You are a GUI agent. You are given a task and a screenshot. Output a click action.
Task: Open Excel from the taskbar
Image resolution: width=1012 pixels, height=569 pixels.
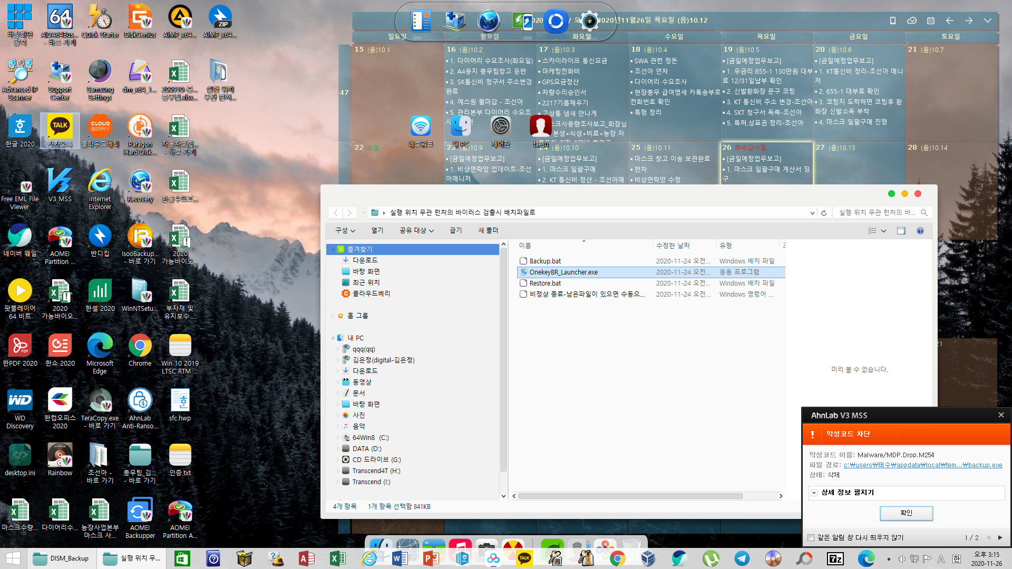click(338, 558)
